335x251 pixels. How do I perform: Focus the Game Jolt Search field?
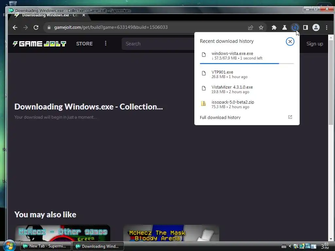pyautogui.click(x=158, y=44)
